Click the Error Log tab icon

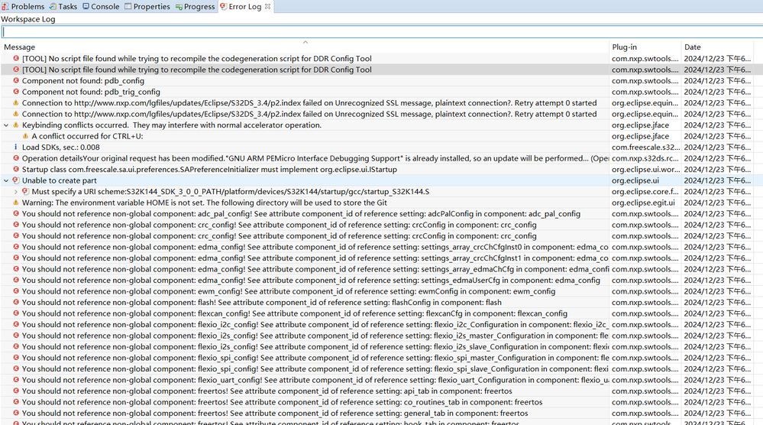[x=223, y=6]
